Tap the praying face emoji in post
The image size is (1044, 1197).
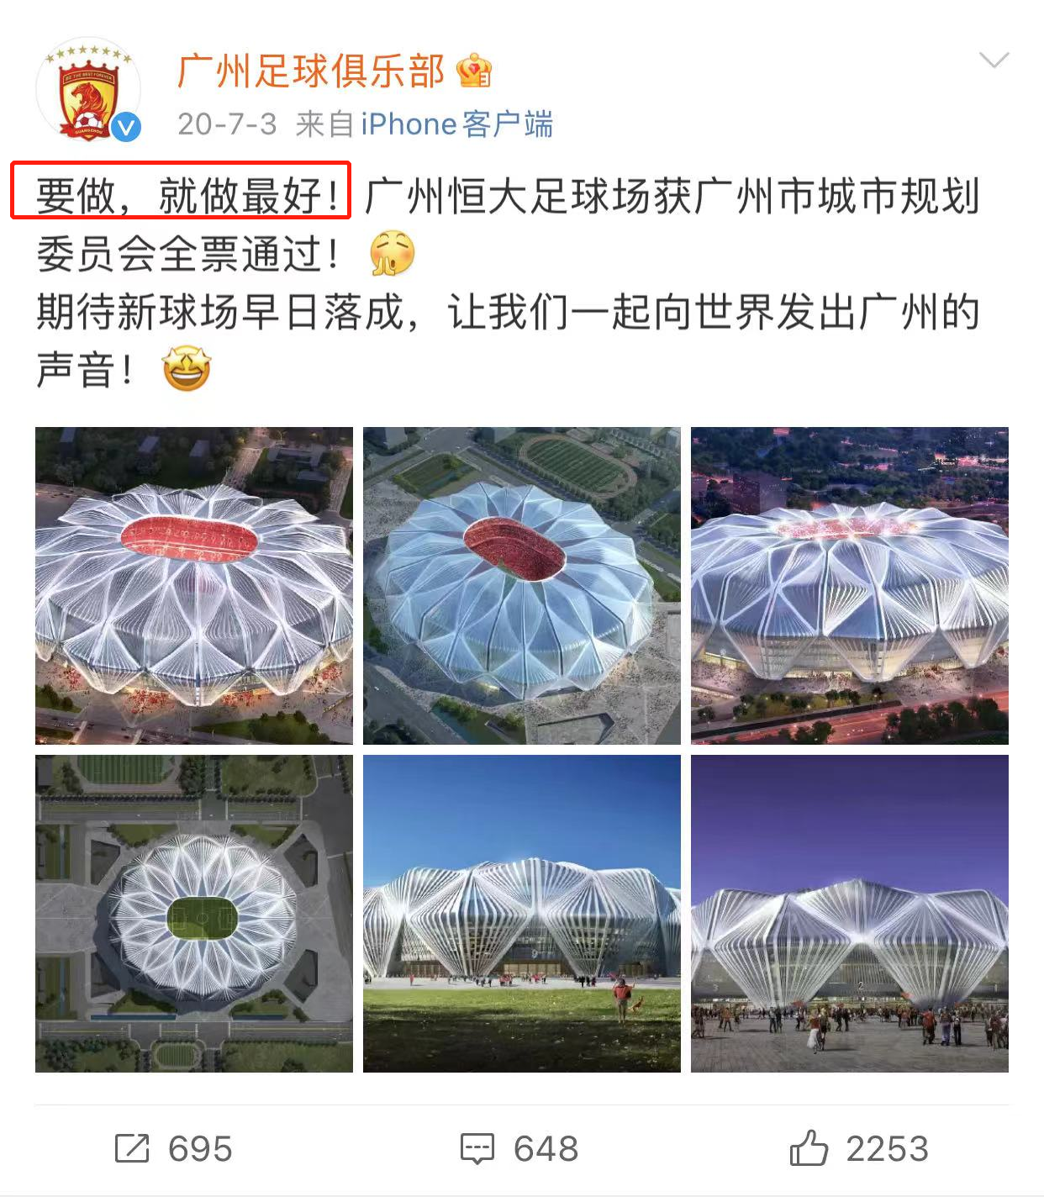click(393, 253)
